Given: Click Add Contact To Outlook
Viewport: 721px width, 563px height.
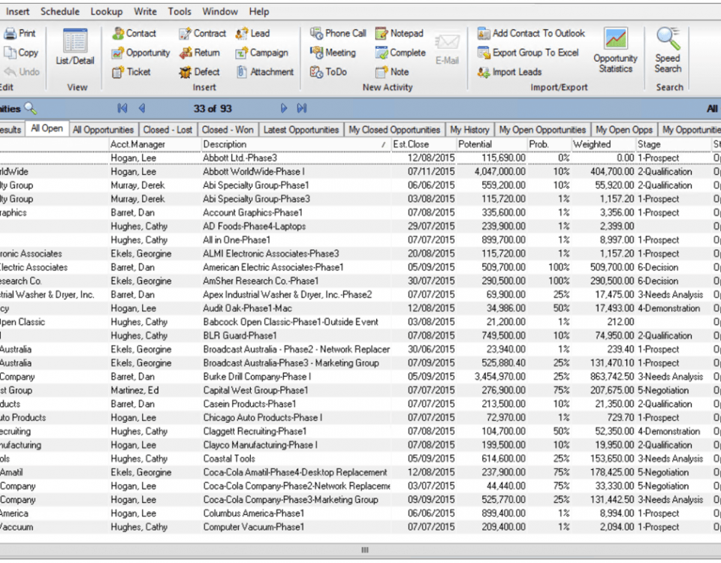Looking at the screenshot, I should coord(531,33).
